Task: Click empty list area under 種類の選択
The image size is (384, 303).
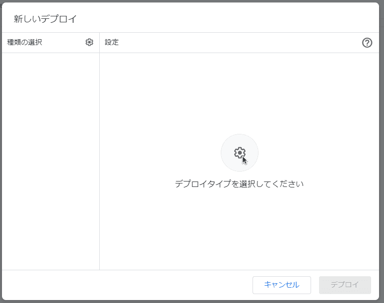Action: click(x=50, y=159)
